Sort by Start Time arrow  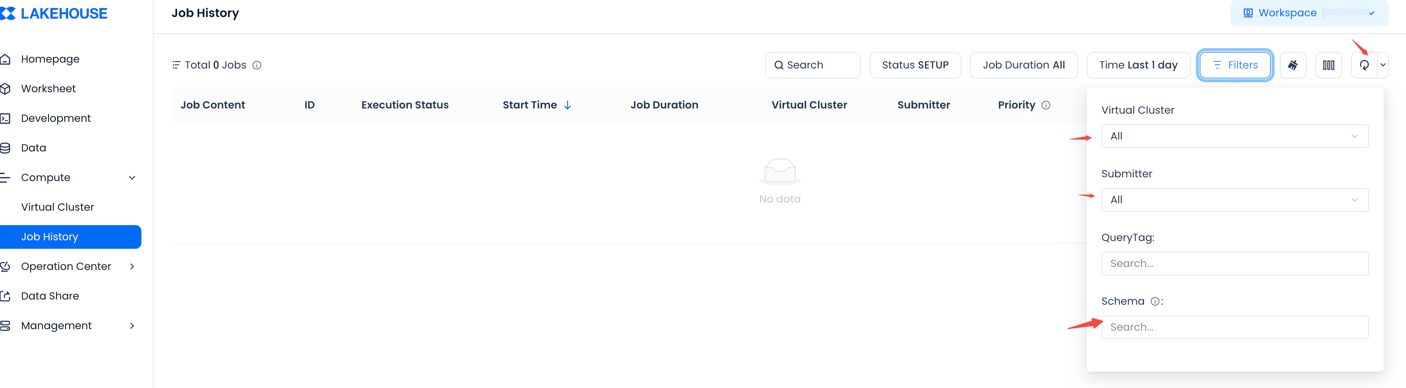(568, 105)
